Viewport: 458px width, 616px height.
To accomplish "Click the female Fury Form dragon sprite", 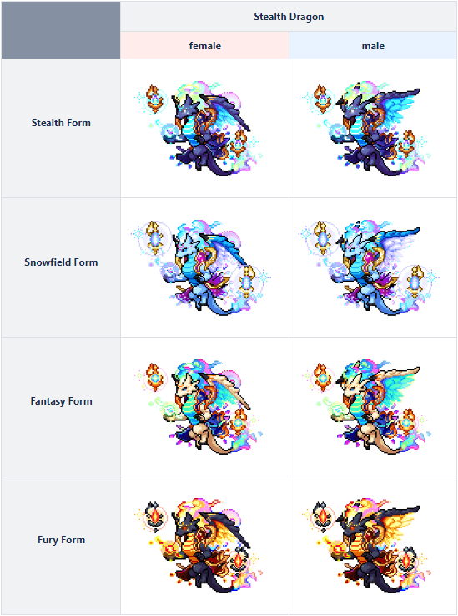I will (x=199, y=546).
